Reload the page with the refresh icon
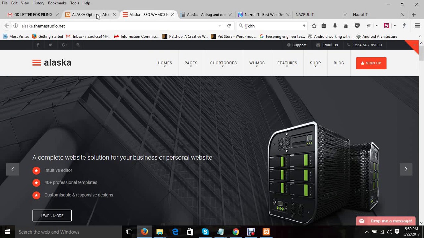Viewport: 424px width, 238px height. (x=229, y=26)
